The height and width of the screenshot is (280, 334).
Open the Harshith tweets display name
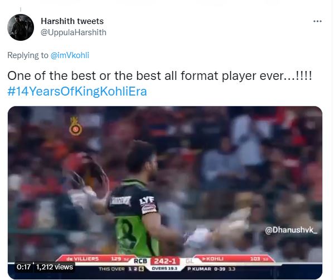tap(72, 21)
